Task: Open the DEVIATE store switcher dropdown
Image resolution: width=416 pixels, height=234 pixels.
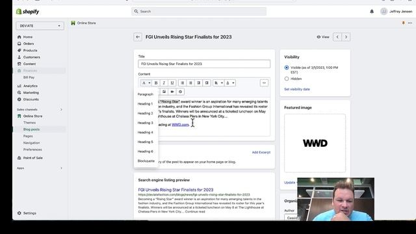Action: (40, 26)
